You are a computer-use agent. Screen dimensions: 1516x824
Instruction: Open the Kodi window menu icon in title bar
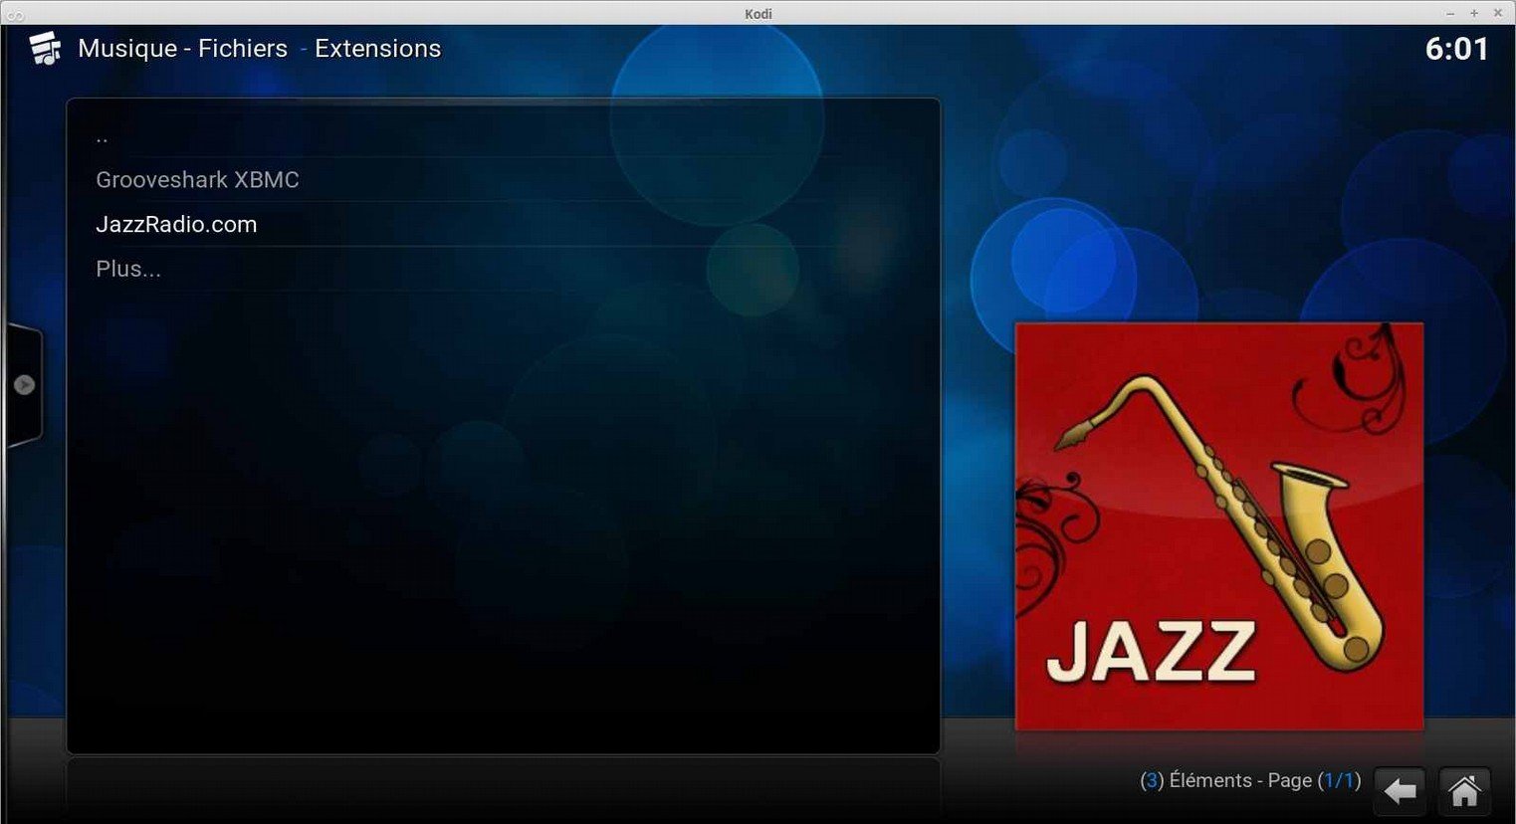pyautogui.click(x=14, y=14)
